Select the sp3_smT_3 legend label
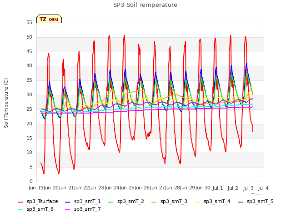This screenshot has height=218, width=291. point(174,202)
